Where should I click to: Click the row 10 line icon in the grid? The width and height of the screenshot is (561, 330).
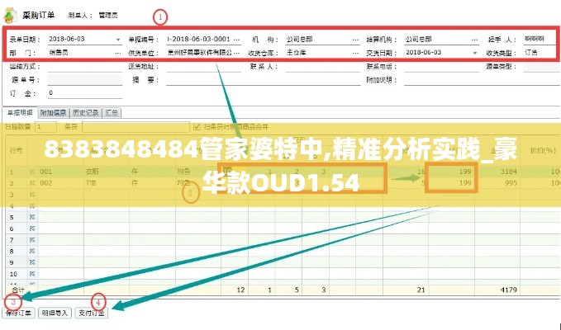[32, 274]
